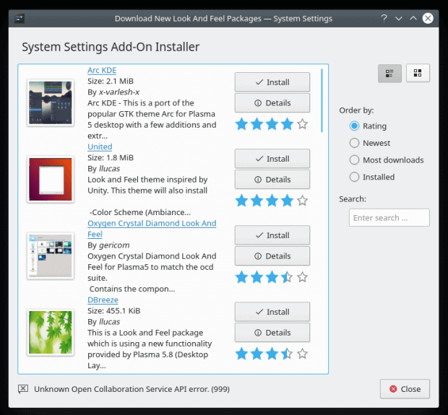Rate Arc KDE with the fifth star
This screenshot has height=415, width=448.
click(x=302, y=124)
